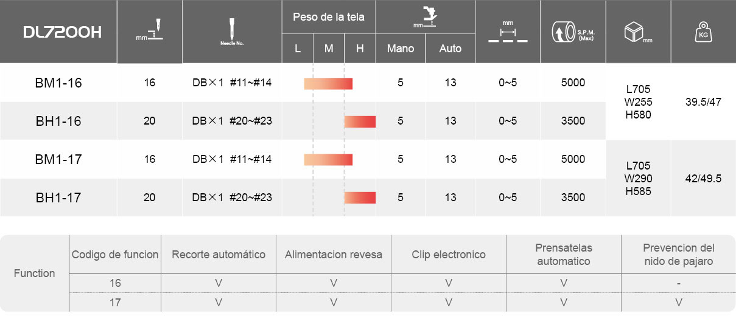Screen dimensions: 736x316
Task: Click Prevencion del nido de pajaro header
Action: (x=679, y=255)
